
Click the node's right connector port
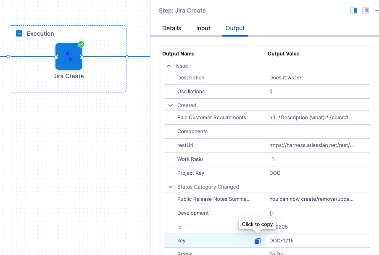click(x=82, y=56)
